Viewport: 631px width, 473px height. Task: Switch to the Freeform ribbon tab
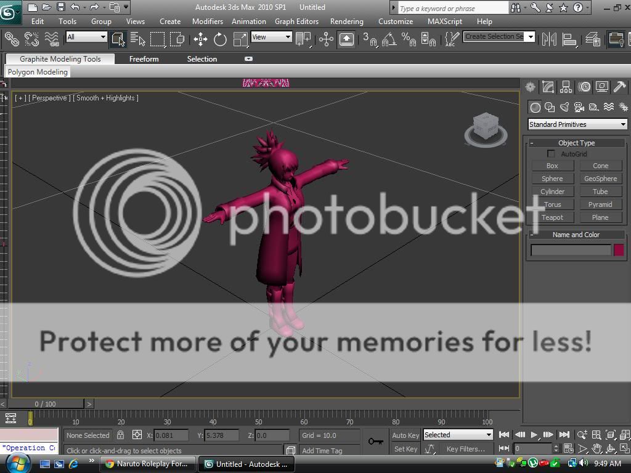click(144, 59)
